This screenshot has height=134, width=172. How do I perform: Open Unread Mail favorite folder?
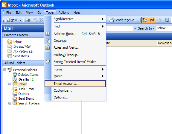[22, 47]
